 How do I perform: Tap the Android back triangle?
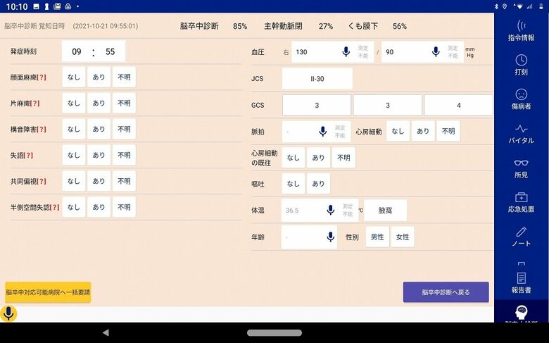coord(106,332)
